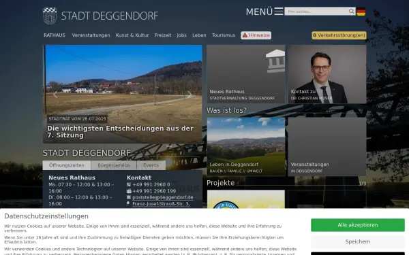This screenshot has width=409, height=255.
Task: Click the Datenschutzeinstellungen heading
Action: 46,216
